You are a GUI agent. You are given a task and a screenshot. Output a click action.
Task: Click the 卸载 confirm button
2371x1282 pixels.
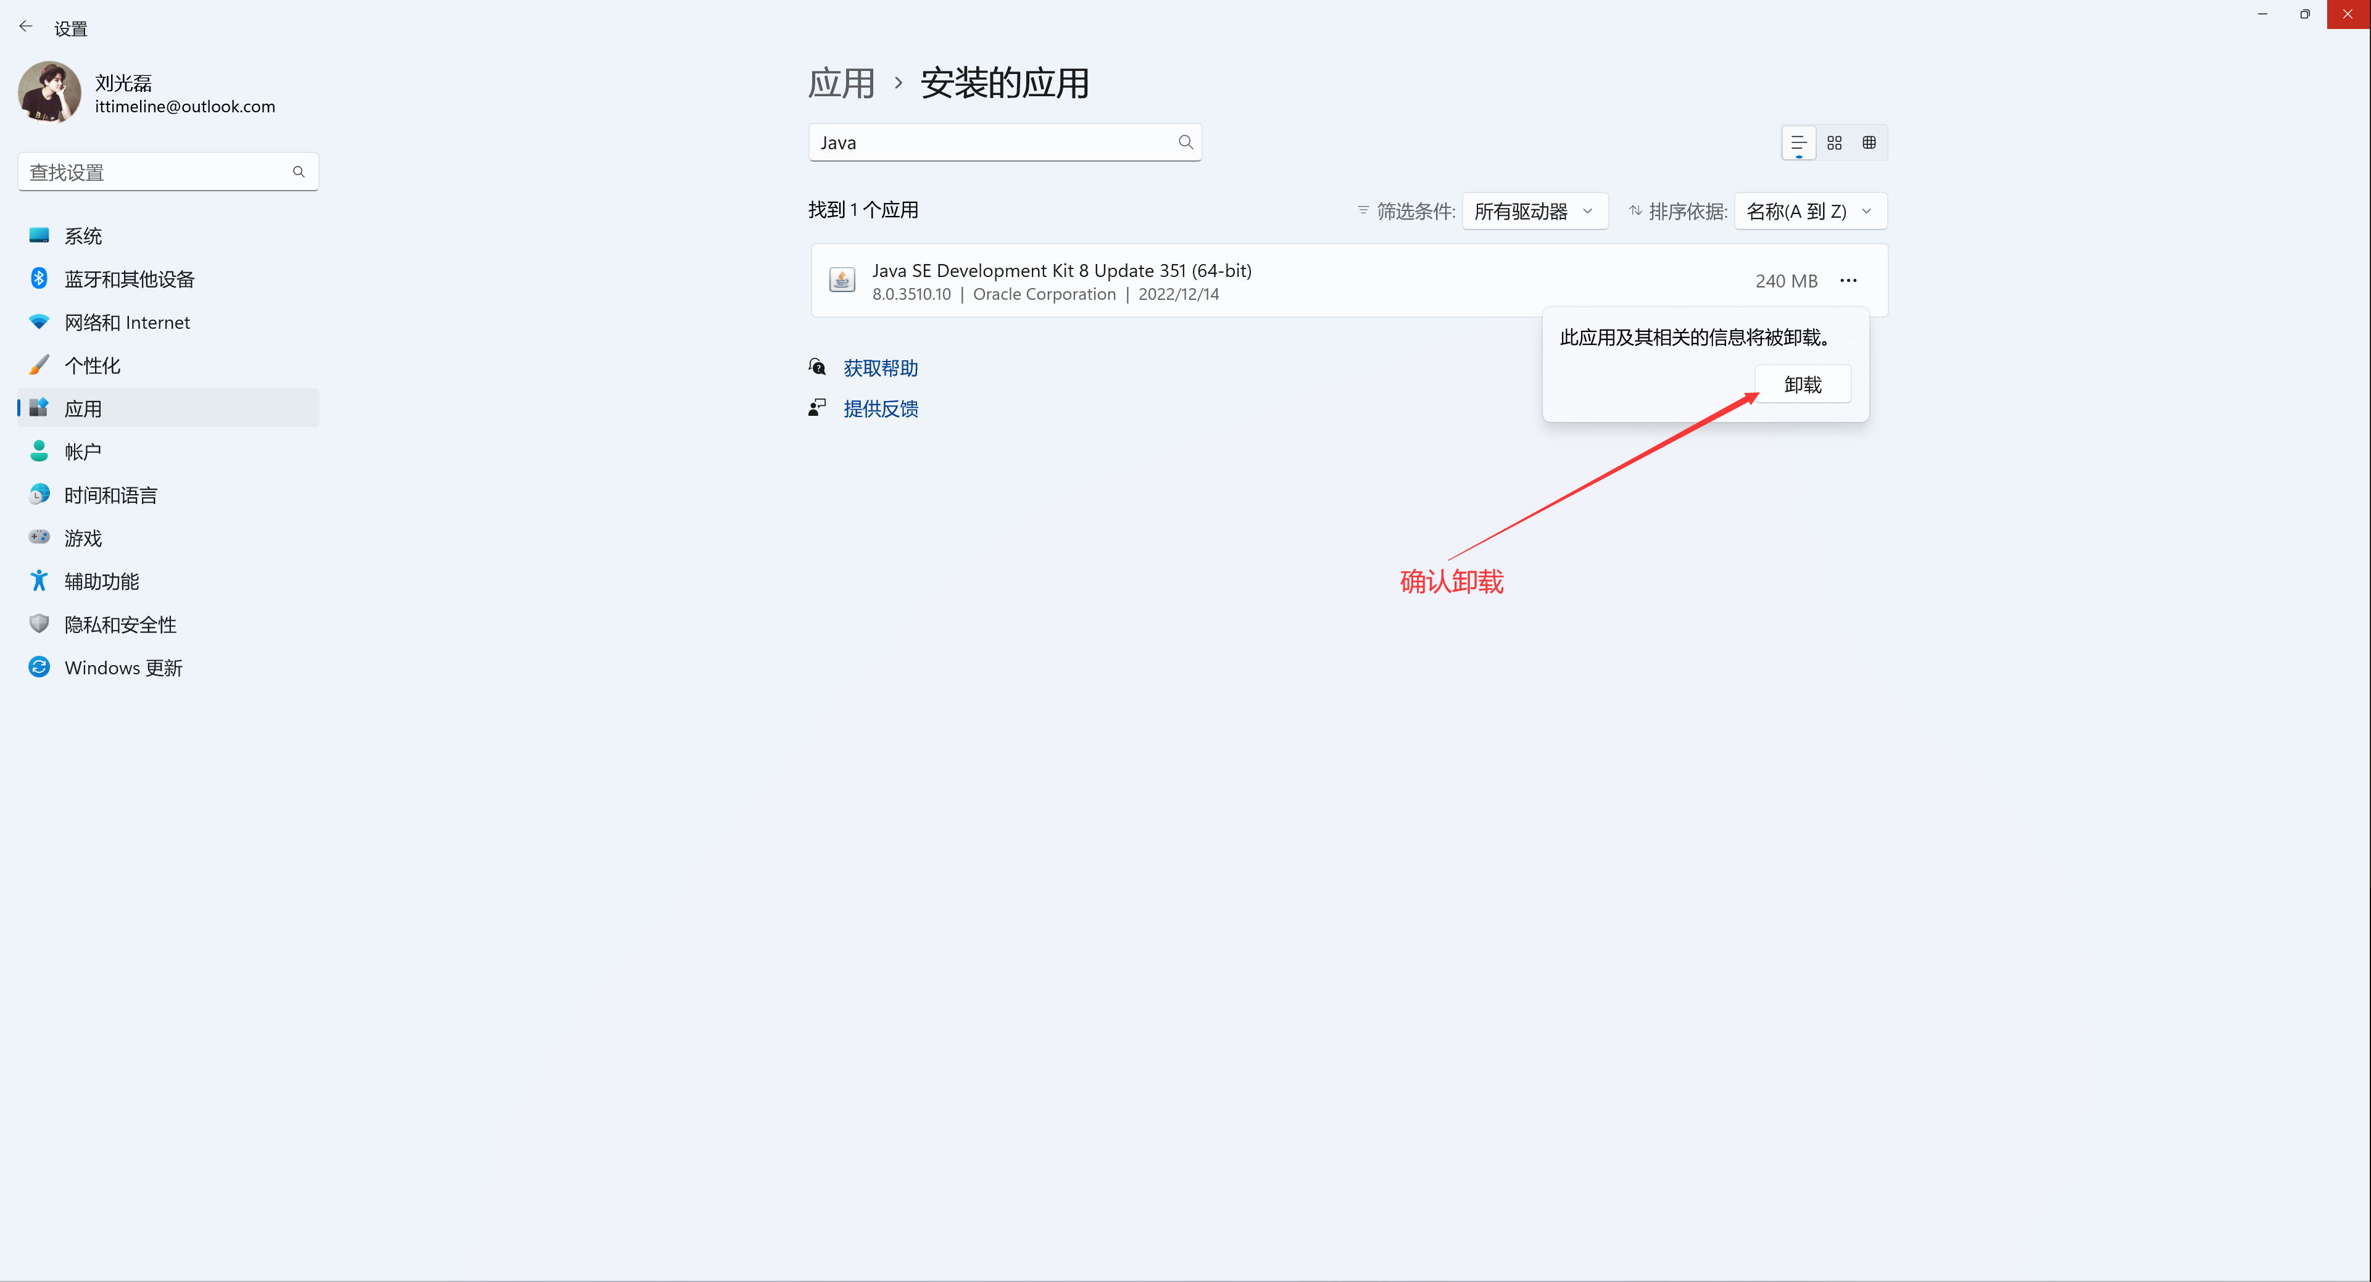[1802, 384]
